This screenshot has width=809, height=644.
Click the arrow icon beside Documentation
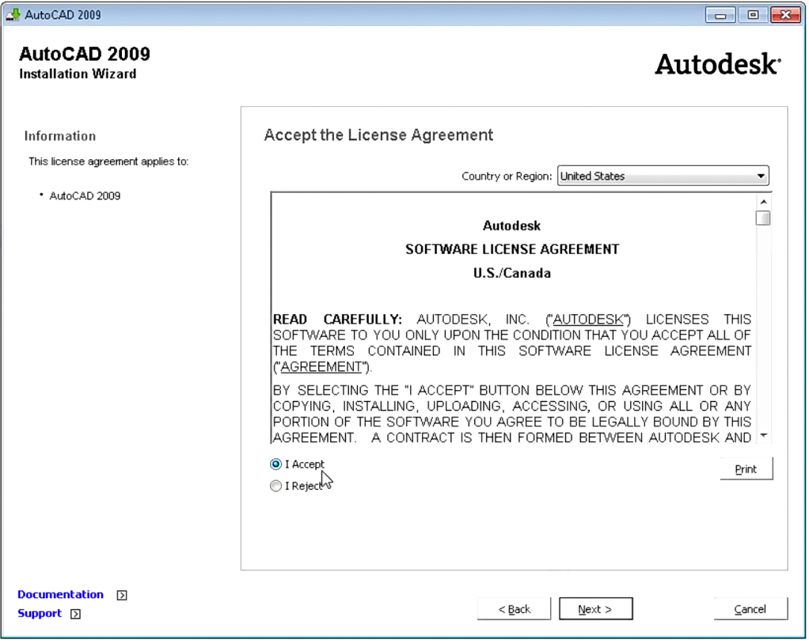[122, 596]
